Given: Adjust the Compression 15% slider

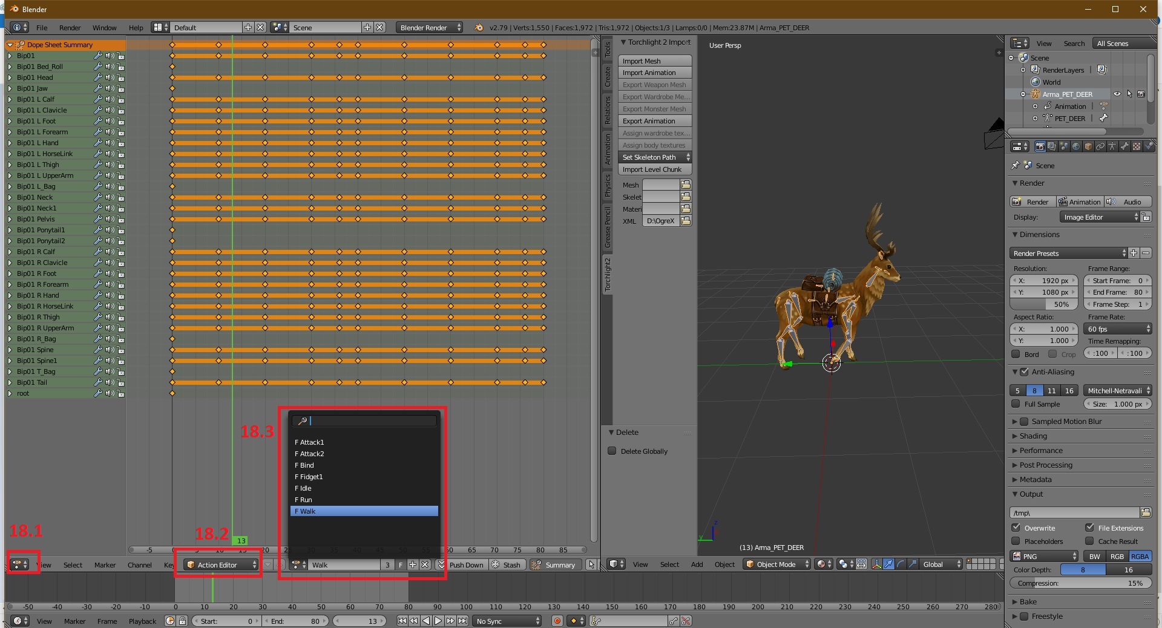Looking at the screenshot, I should (1080, 583).
